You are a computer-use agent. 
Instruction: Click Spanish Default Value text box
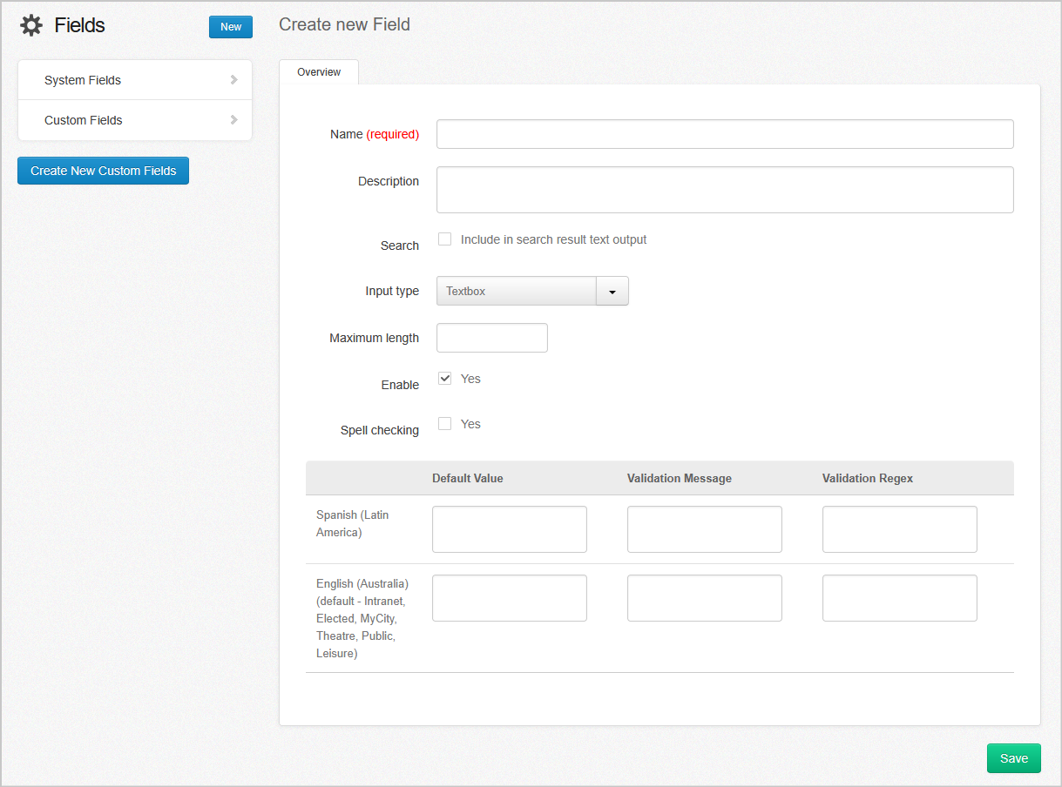(510, 529)
